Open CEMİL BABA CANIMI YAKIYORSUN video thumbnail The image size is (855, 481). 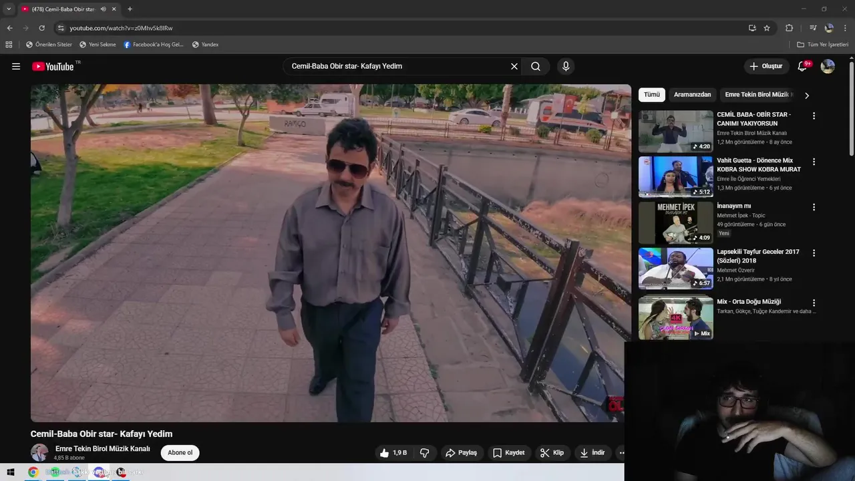[x=676, y=132]
